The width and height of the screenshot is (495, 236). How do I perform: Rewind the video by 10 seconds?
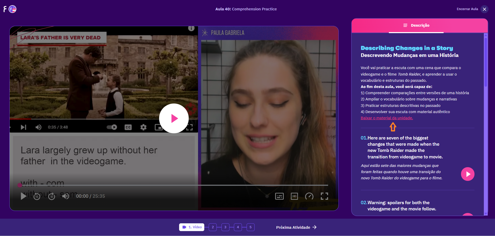37,196
